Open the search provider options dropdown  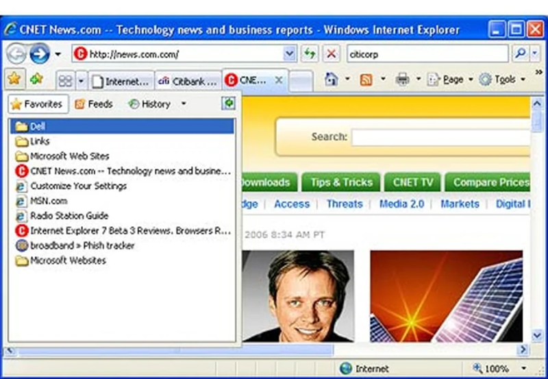535,53
